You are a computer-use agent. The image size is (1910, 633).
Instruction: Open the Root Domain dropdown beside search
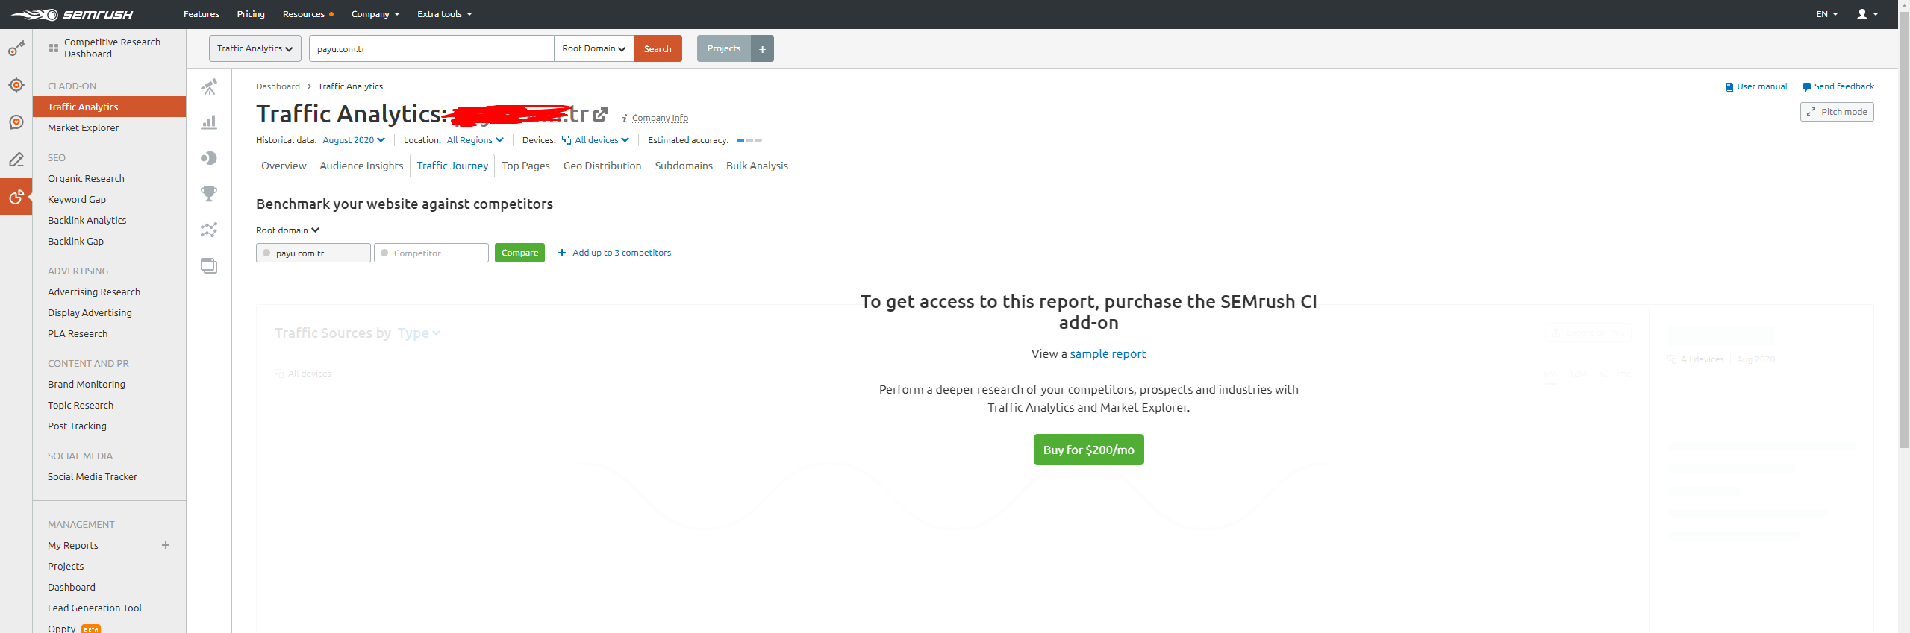594,48
